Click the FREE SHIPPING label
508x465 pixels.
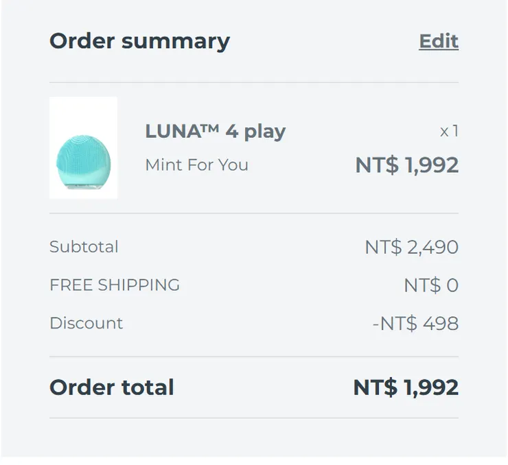tap(115, 285)
